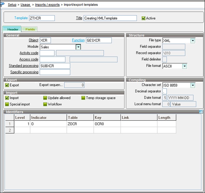Click the Decimal separator field
205x193 pixels.
point(164,91)
